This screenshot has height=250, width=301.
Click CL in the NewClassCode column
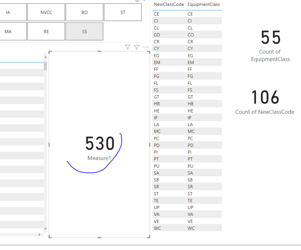tap(156, 28)
